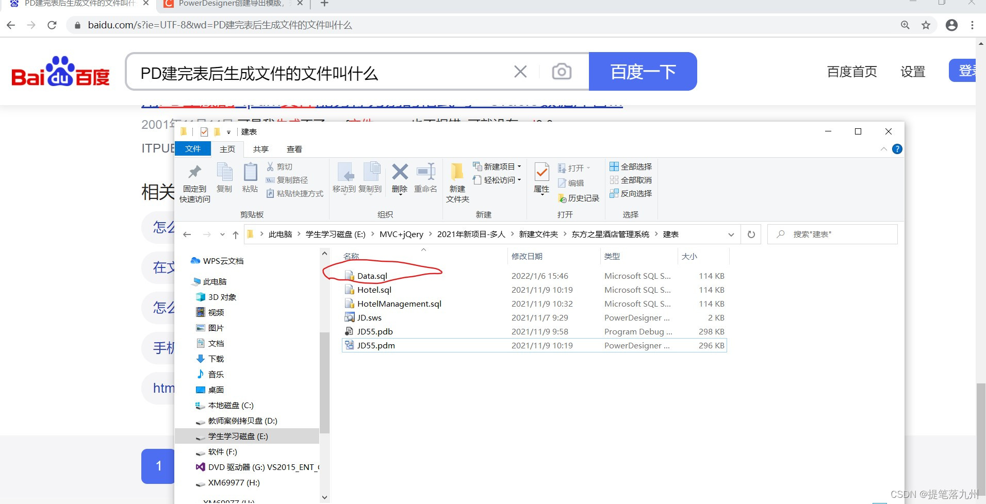The image size is (986, 504).
Task: Collapse the Explorer ribbon chevron
Action: pos(884,149)
